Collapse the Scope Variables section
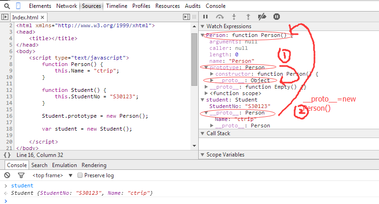 [202, 155]
